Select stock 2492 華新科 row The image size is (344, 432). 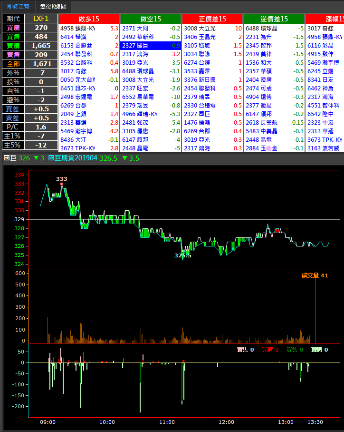click(x=151, y=37)
